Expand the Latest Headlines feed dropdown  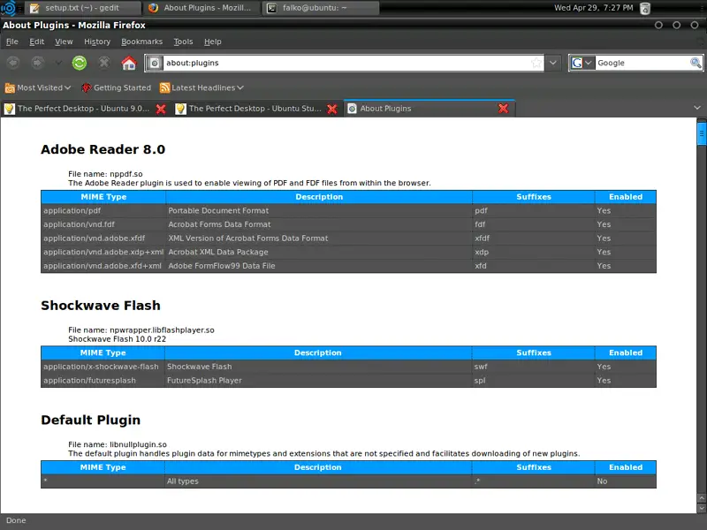(x=201, y=87)
